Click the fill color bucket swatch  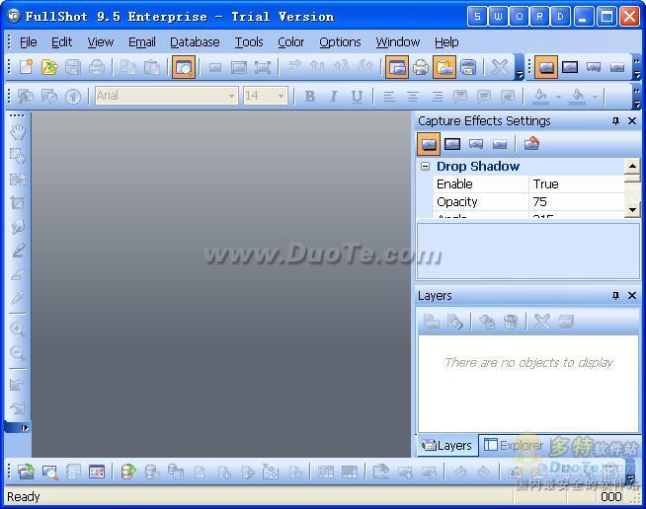pyautogui.click(x=540, y=97)
